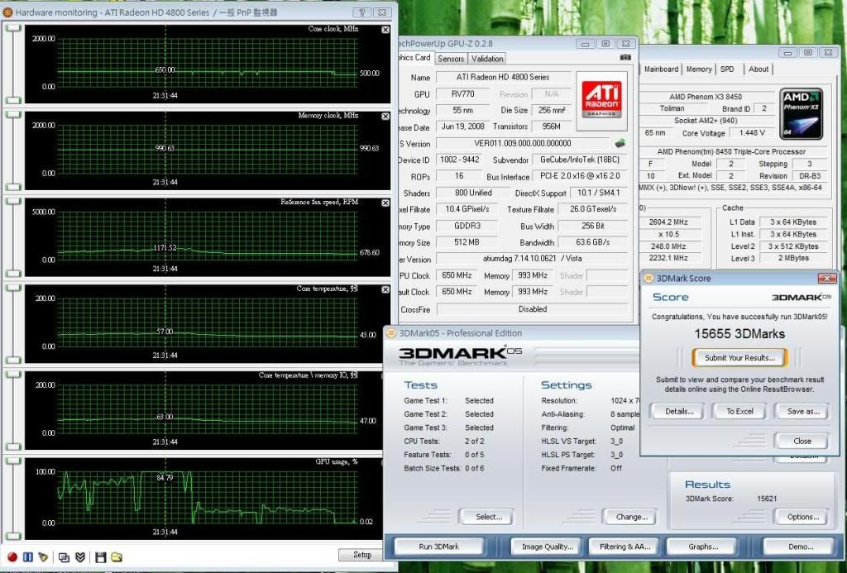The image size is (847, 573).
Task: Click the Change button under Settings in 3DMark05
Action: 631,518
